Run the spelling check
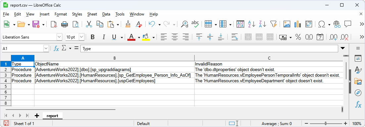The image size is (365, 127). 195,24
